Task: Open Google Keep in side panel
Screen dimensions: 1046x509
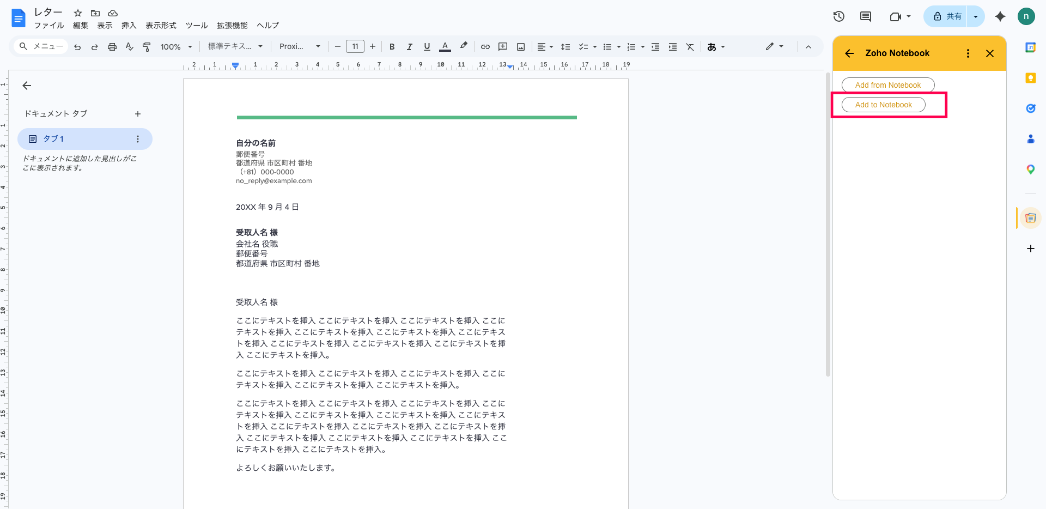Action: pos(1030,78)
